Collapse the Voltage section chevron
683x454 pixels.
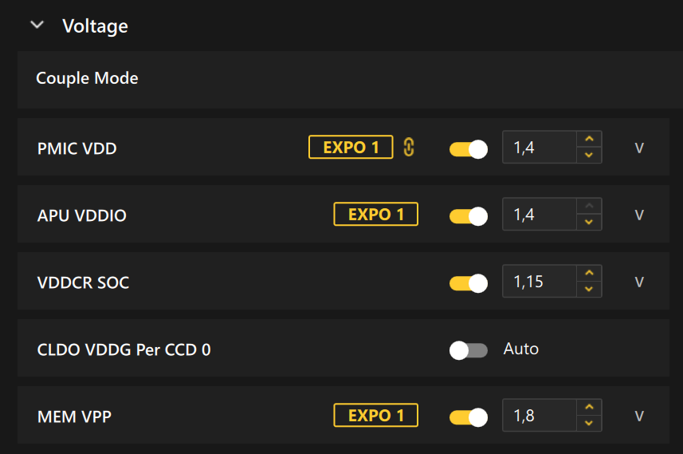pos(36,26)
